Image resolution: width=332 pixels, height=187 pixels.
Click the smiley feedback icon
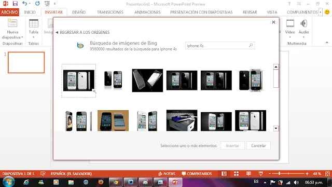pos(327,12)
